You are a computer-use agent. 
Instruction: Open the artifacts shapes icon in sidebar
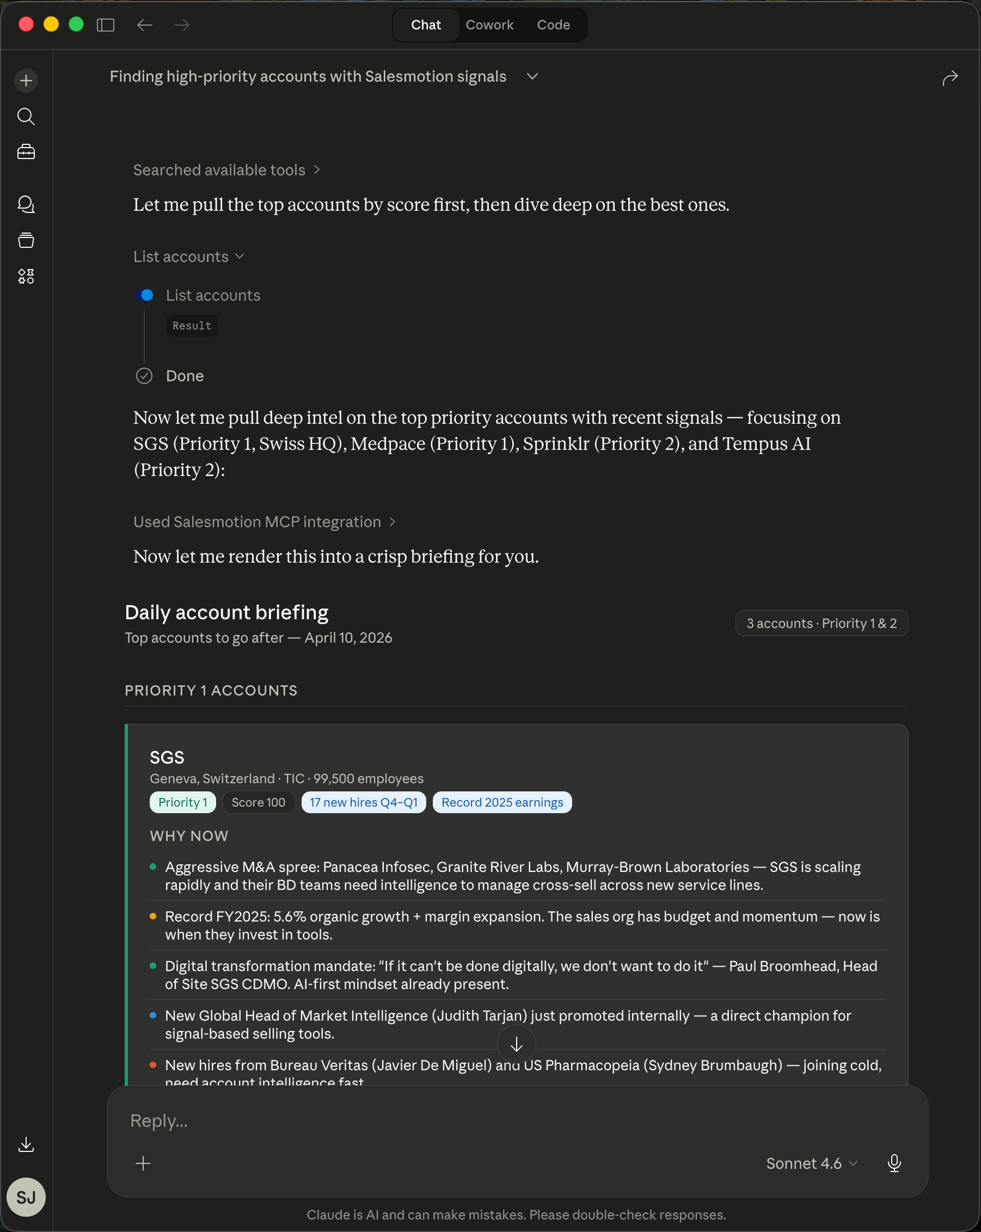tap(26, 277)
